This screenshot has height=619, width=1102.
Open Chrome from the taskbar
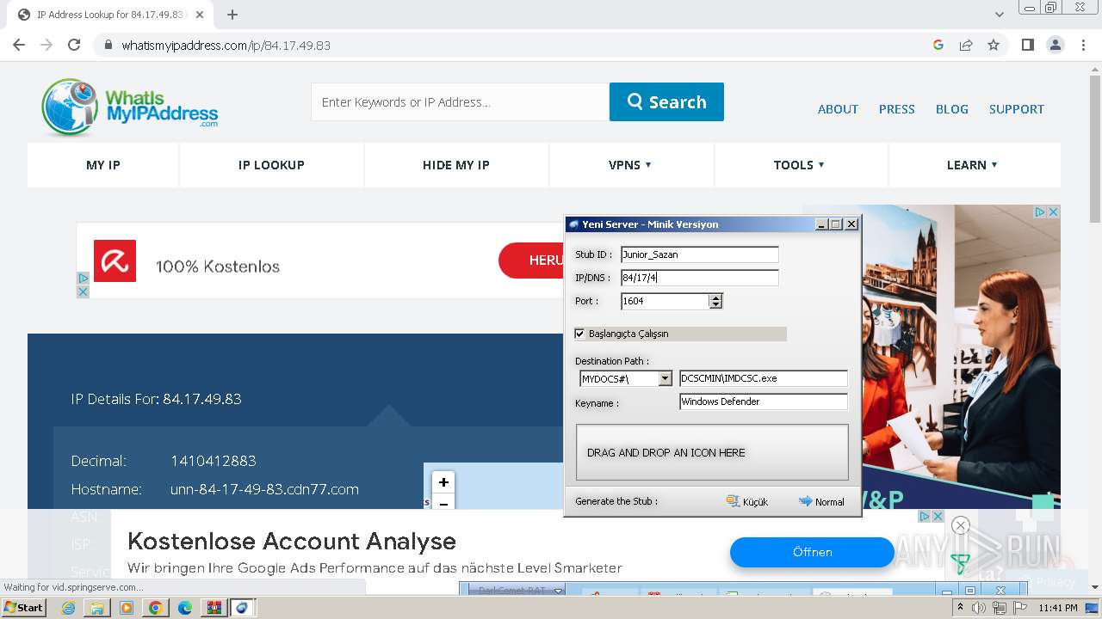156,608
